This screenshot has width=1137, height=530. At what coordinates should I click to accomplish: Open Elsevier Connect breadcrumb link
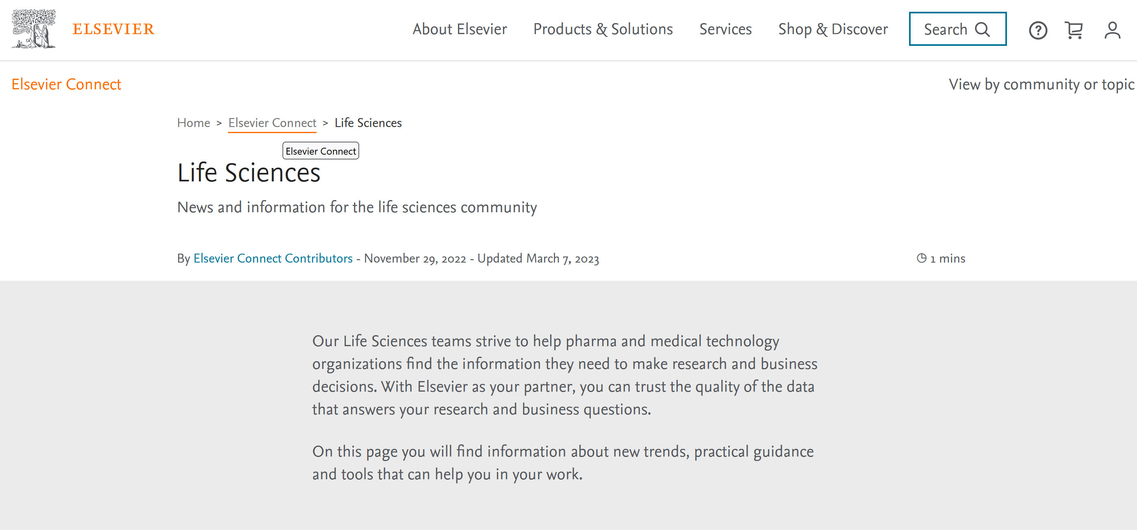(x=272, y=123)
